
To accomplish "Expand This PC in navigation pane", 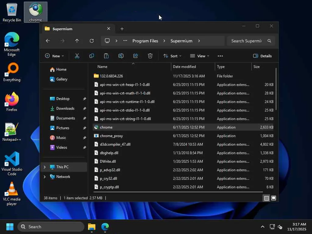I will [44, 167].
